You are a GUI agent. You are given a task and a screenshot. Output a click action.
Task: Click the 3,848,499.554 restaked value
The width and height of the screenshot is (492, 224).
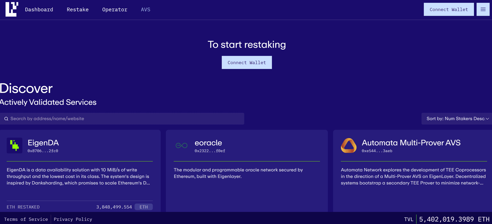coord(114,207)
